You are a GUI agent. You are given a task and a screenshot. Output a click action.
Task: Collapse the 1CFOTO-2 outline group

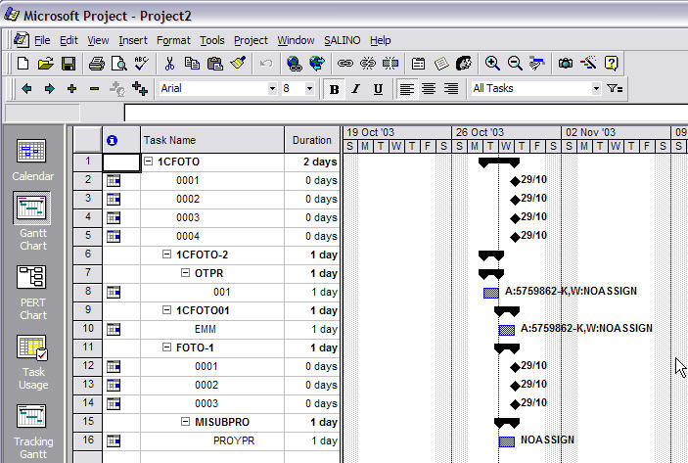pos(166,255)
